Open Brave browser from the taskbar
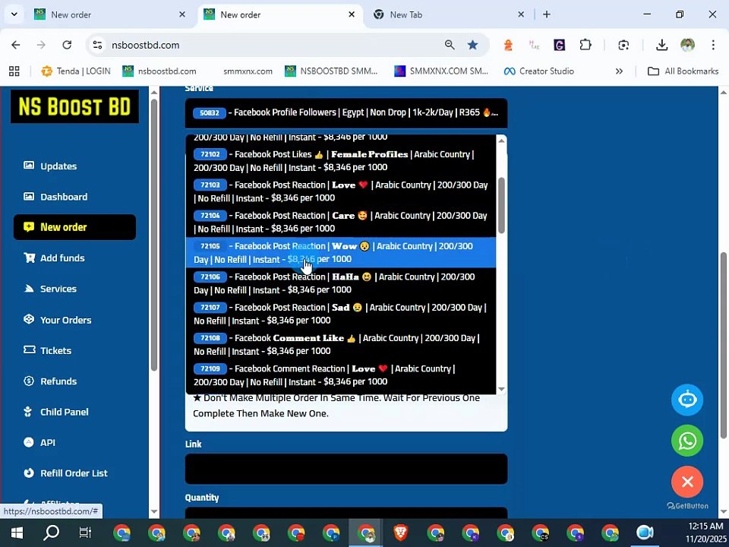 tap(401, 533)
